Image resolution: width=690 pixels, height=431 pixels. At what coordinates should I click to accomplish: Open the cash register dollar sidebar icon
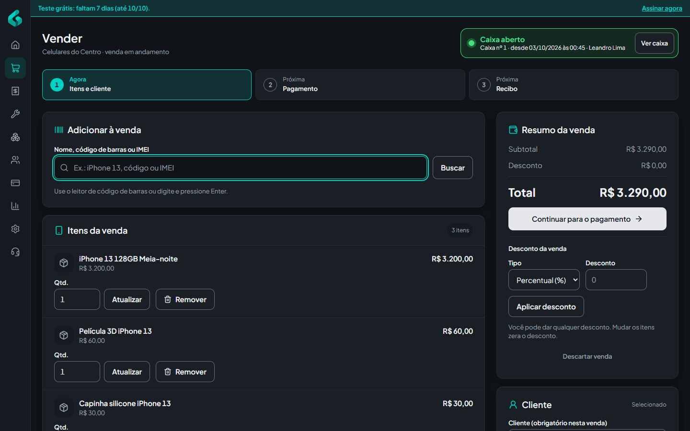click(x=15, y=91)
